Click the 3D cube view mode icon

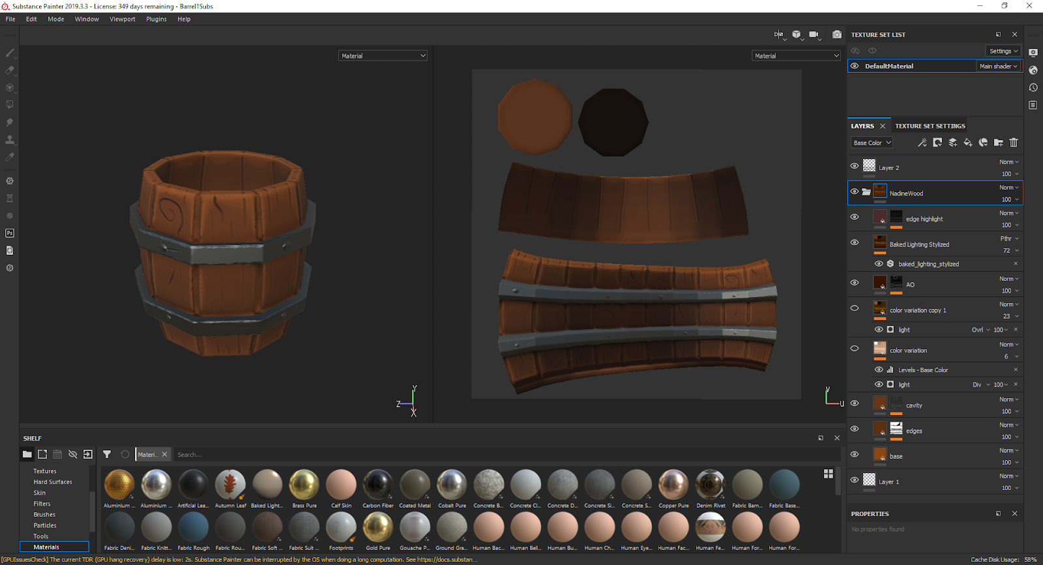[x=796, y=35]
